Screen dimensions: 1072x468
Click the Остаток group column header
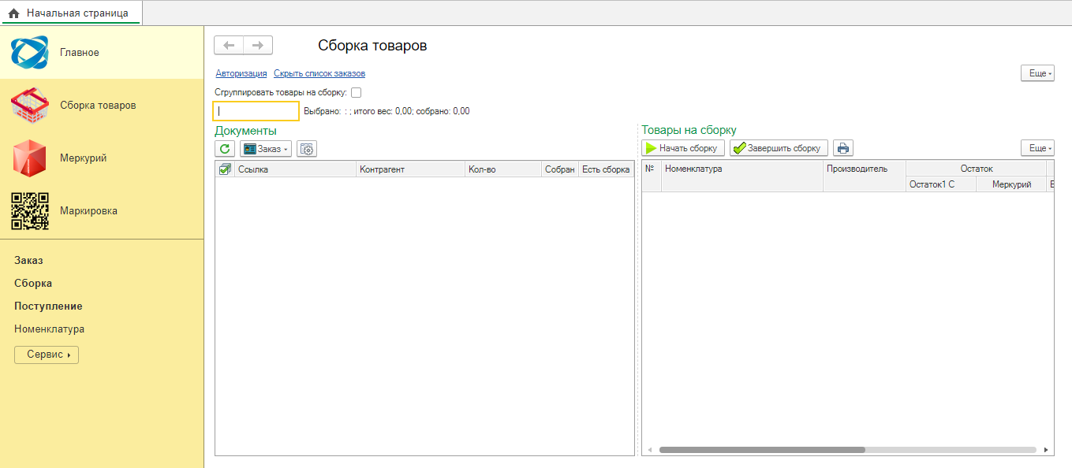point(977,169)
